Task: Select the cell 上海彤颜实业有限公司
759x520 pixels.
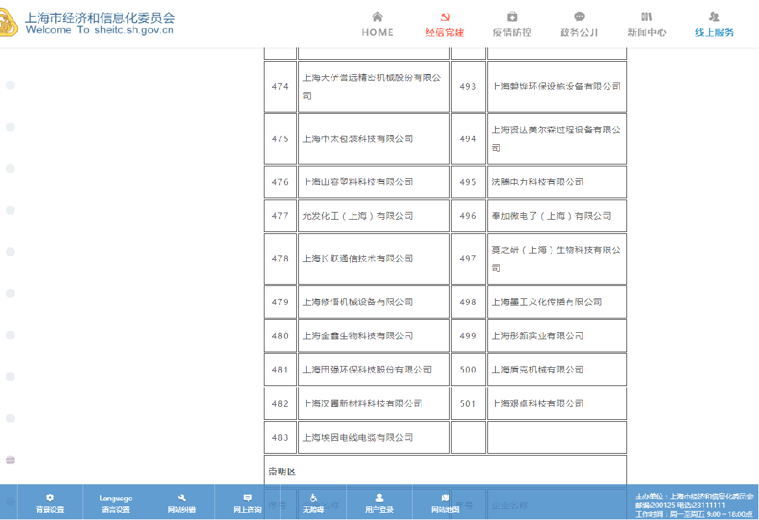Action: click(x=557, y=336)
